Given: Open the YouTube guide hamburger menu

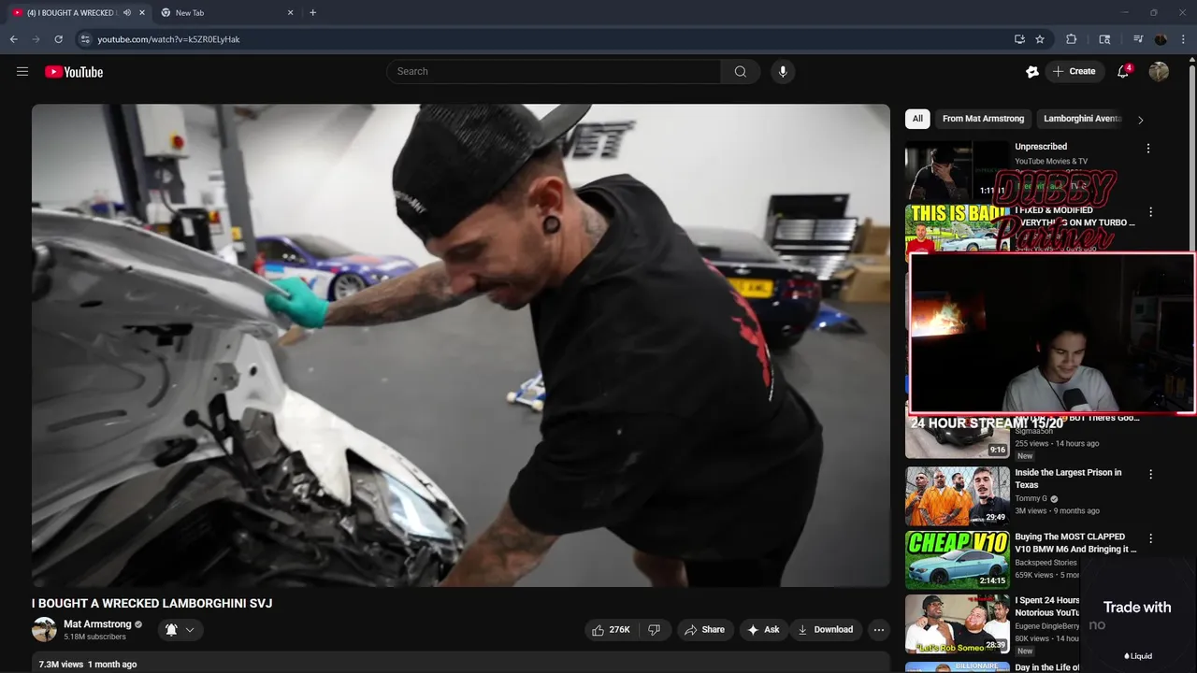Looking at the screenshot, I should point(22,71).
